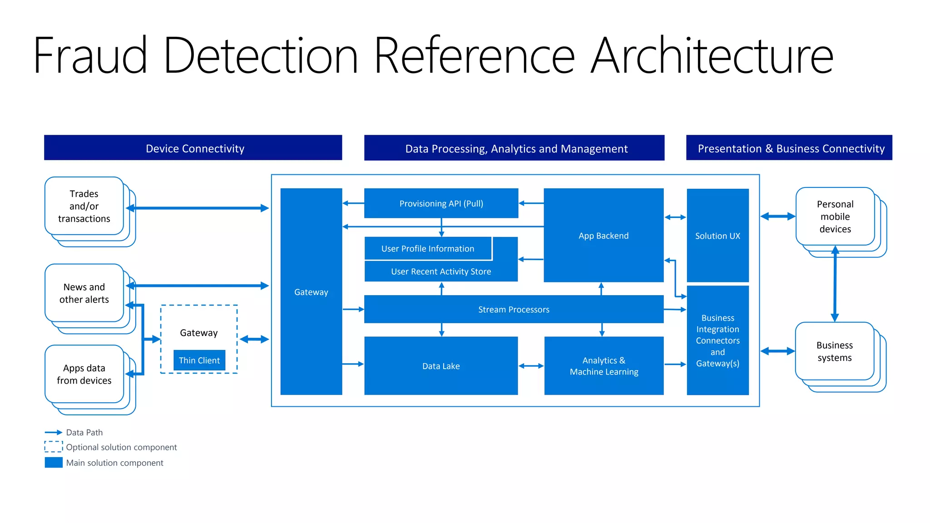Viewport: 930px width, 523px height.
Task: Click the Data Path legend arrow
Action: (x=54, y=432)
